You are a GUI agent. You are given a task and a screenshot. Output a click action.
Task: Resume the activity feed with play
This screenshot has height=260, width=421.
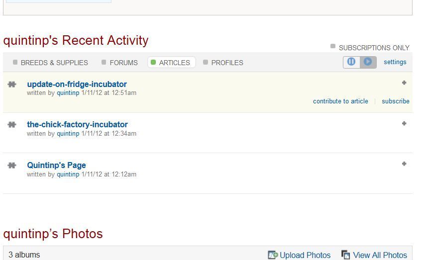point(368,62)
